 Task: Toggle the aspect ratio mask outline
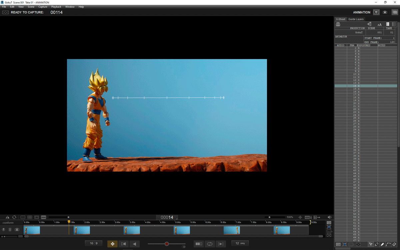click(x=37, y=217)
